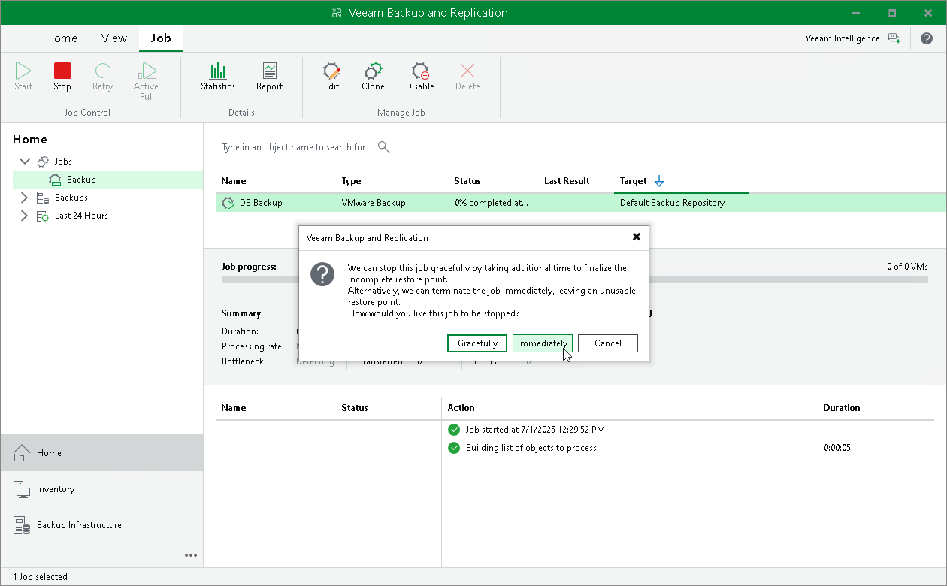The image size is (947, 586).
Task: Open the hamburger main menu
Action: [x=20, y=38]
